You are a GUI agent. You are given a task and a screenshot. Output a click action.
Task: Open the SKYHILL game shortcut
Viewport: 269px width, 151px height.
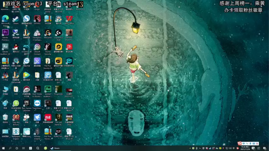37,19
